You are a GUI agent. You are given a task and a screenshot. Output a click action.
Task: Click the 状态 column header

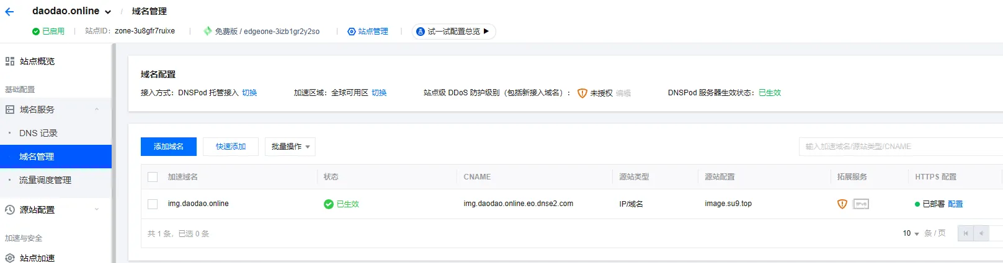pos(331,177)
